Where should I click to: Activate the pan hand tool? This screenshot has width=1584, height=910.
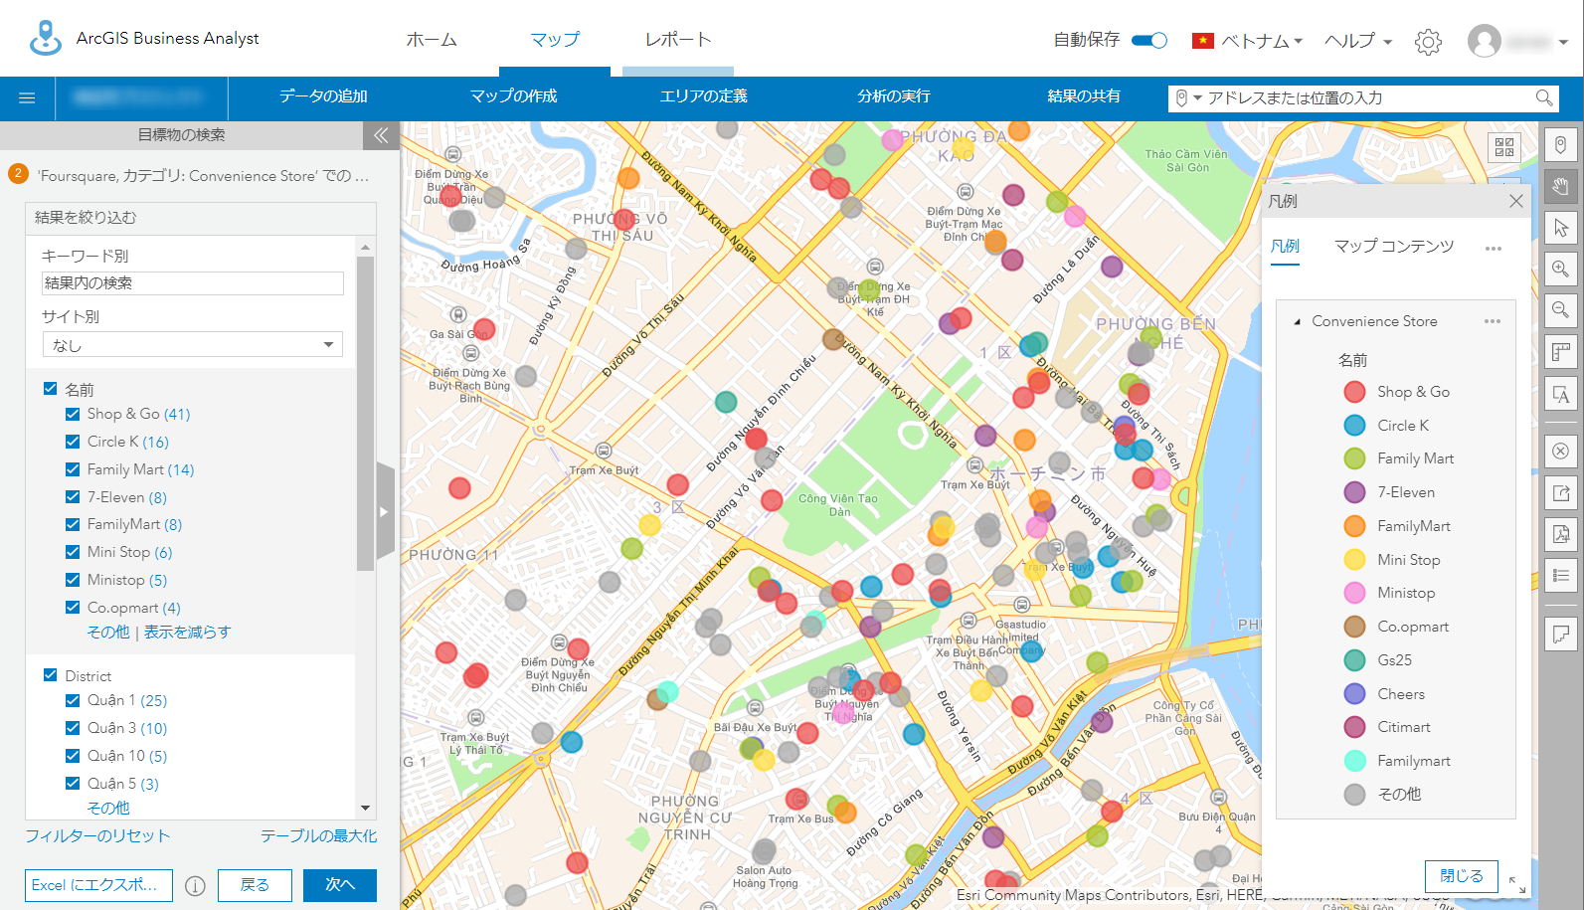coord(1561,186)
